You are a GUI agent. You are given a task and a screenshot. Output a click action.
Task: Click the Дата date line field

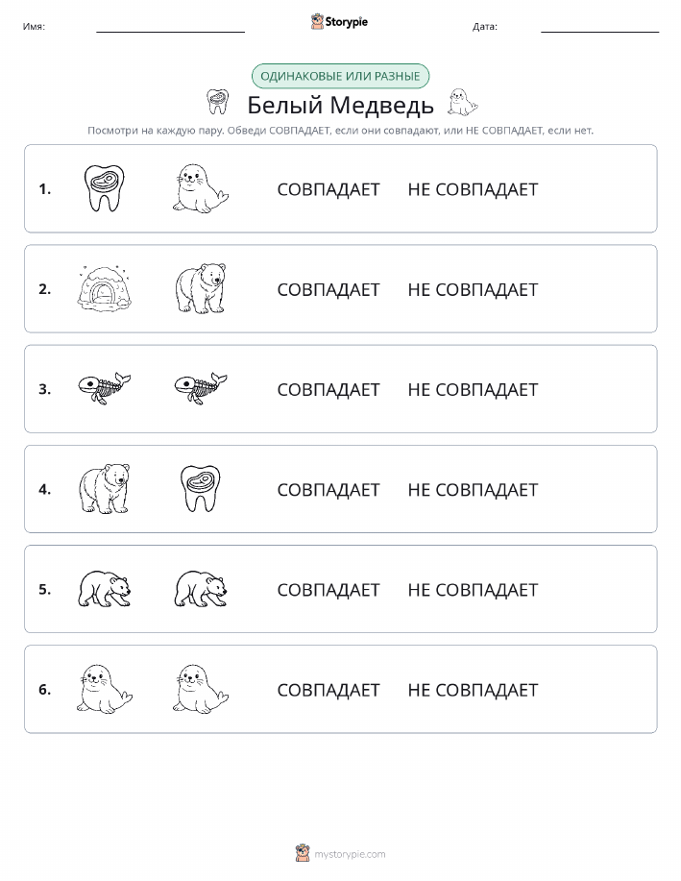click(599, 26)
